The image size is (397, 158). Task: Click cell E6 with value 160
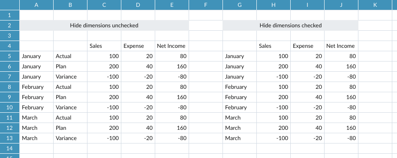(172, 67)
